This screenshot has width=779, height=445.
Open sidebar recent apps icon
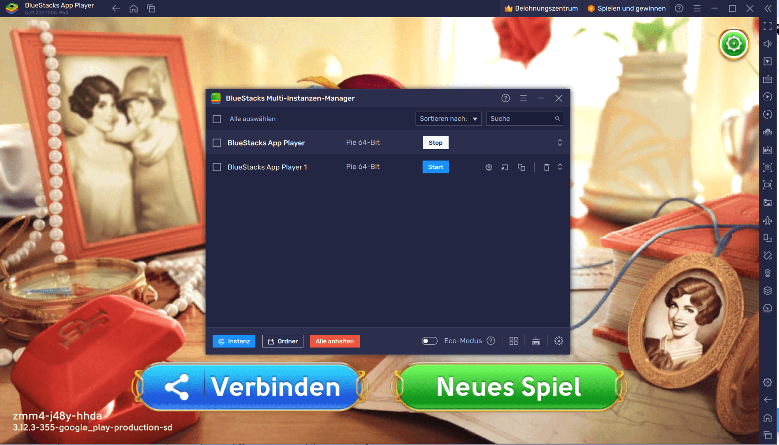point(768,435)
